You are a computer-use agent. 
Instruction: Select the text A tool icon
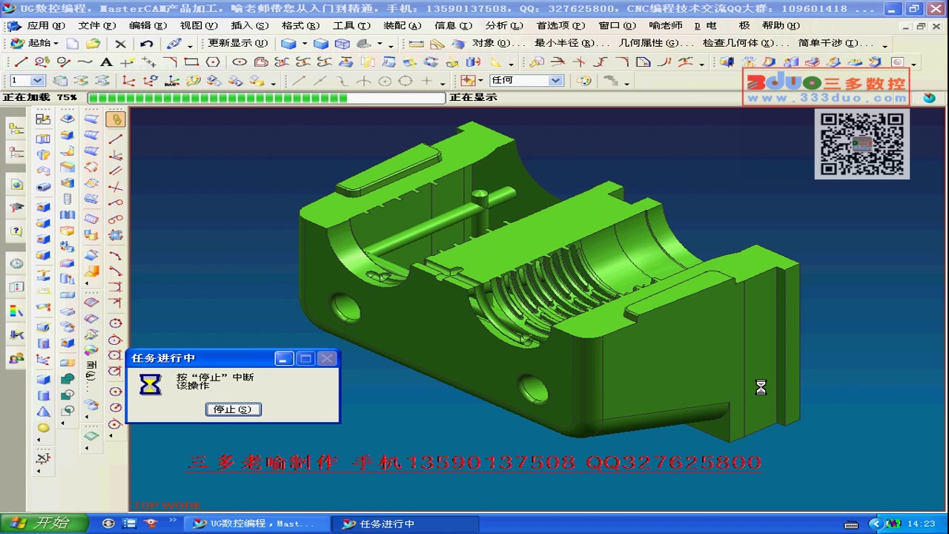pos(106,62)
